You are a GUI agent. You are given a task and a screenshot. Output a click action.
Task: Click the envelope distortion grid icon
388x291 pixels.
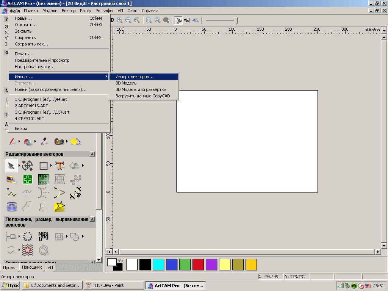(x=59, y=179)
